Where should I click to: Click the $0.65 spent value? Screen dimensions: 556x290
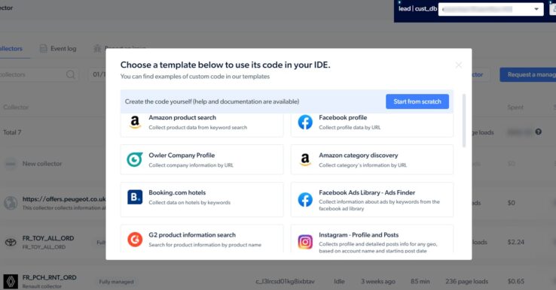click(x=515, y=282)
